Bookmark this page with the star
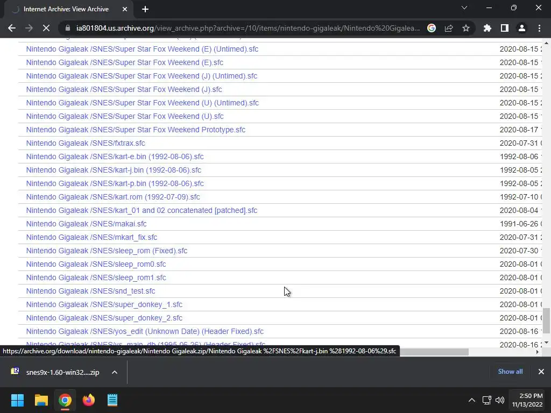The image size is (551, 413). 466,28
